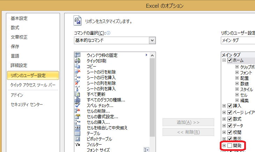The height and width of the screenshot is (152, 255).
Task: Open the 文章校正 category
Action: point(19,37)
